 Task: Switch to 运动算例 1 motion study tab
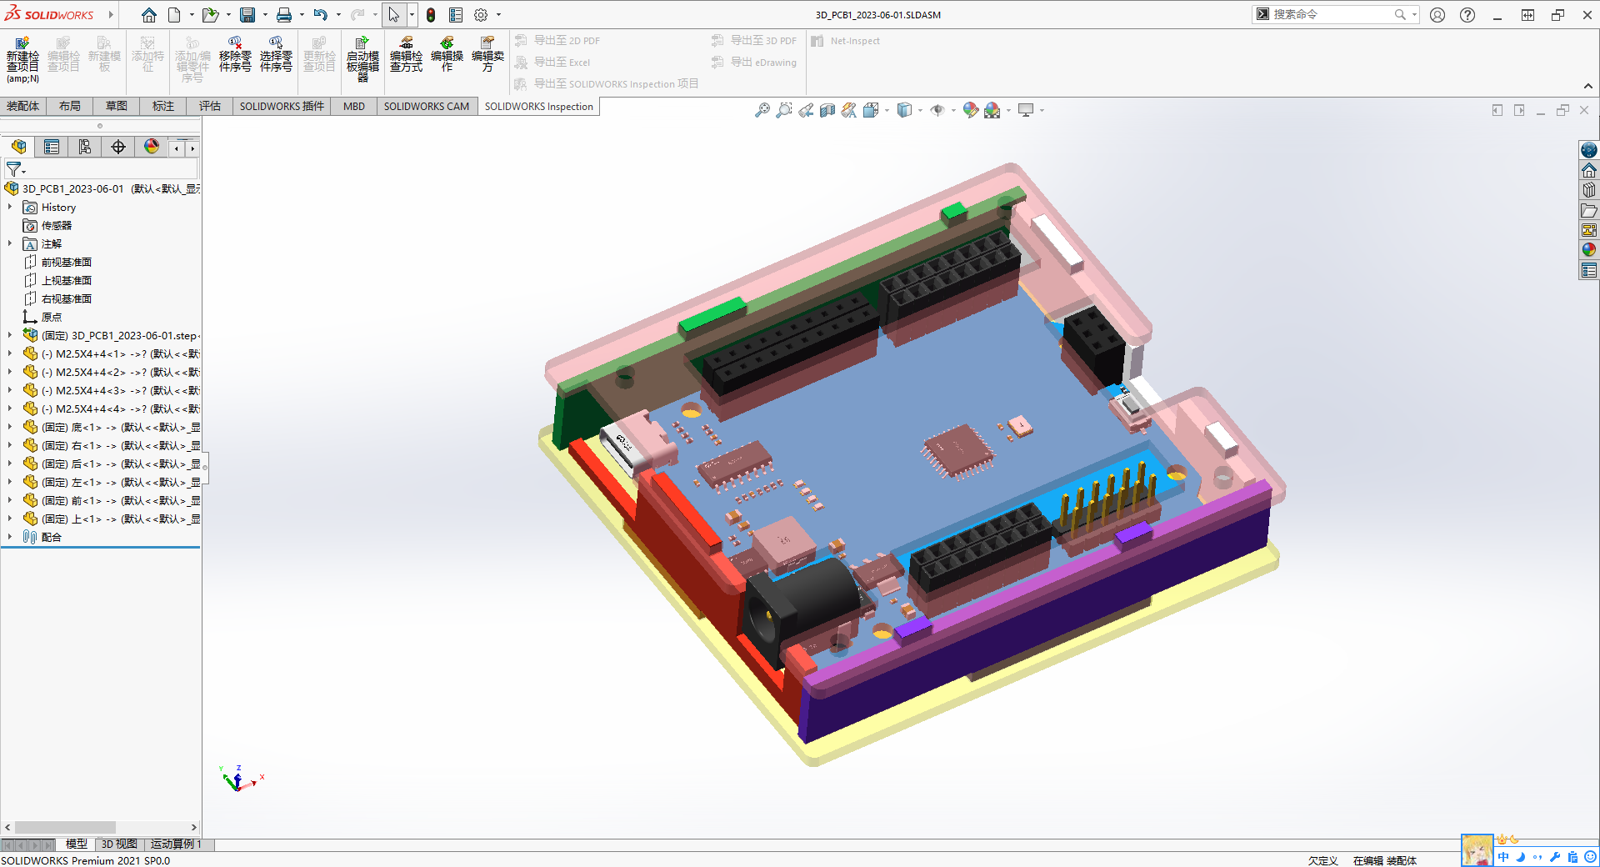tap(176, 844)
